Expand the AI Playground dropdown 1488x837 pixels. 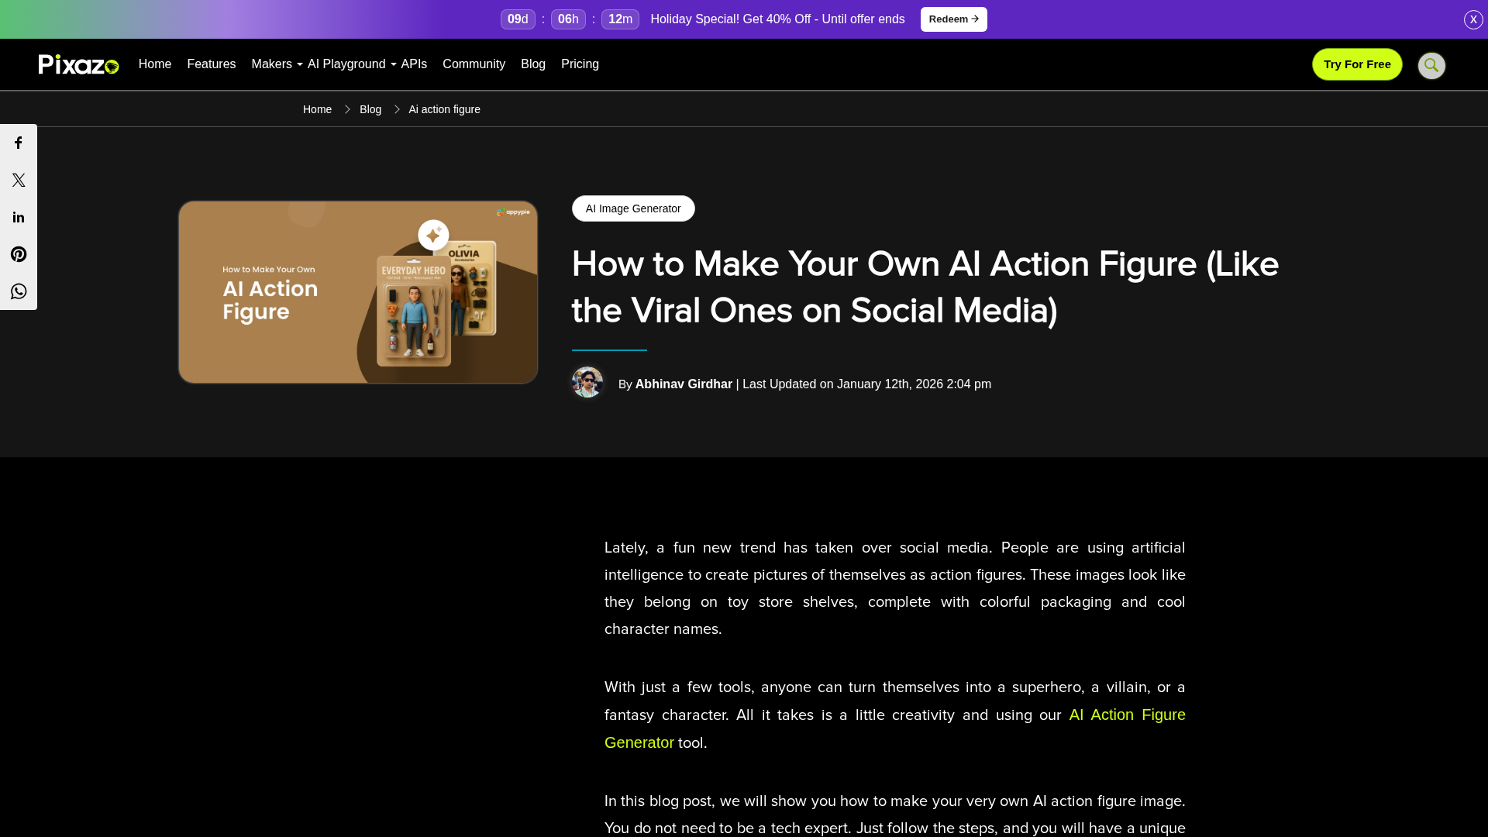[x=351, y=64]
